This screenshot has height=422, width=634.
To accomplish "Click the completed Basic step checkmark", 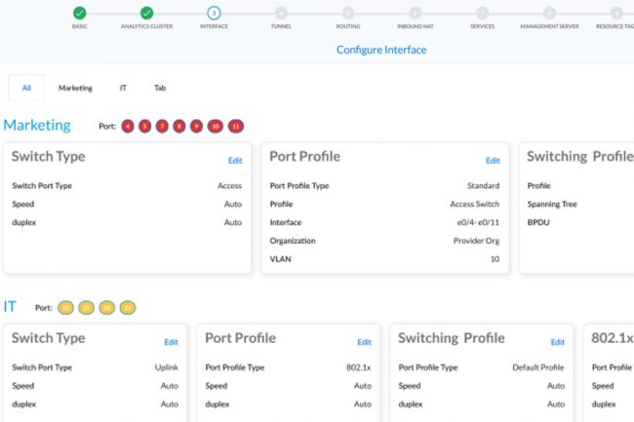I will [x=79, y=13].
